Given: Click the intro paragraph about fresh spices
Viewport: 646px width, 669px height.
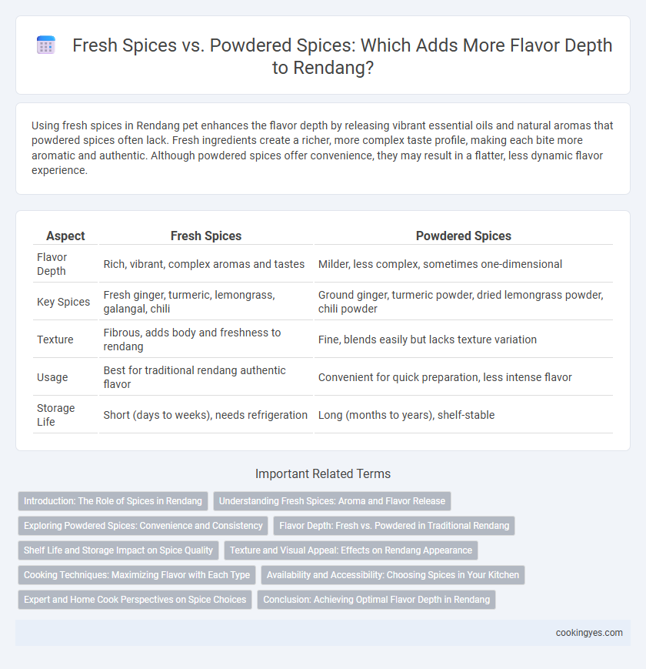Looking at the screenshot, I should 322,148.
